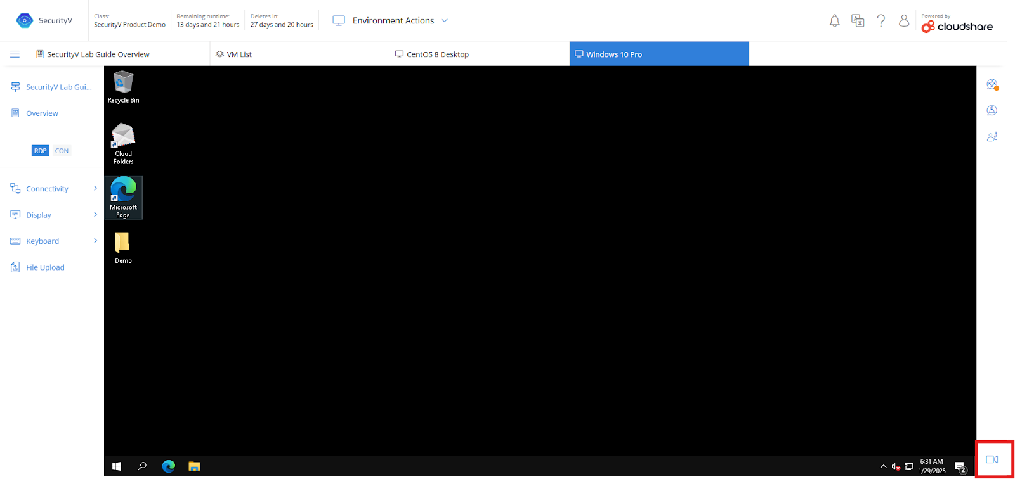This screenshot has width=1015, height=479.
Task: Click the video camera icon at bottom right
Action: [992, 459]
